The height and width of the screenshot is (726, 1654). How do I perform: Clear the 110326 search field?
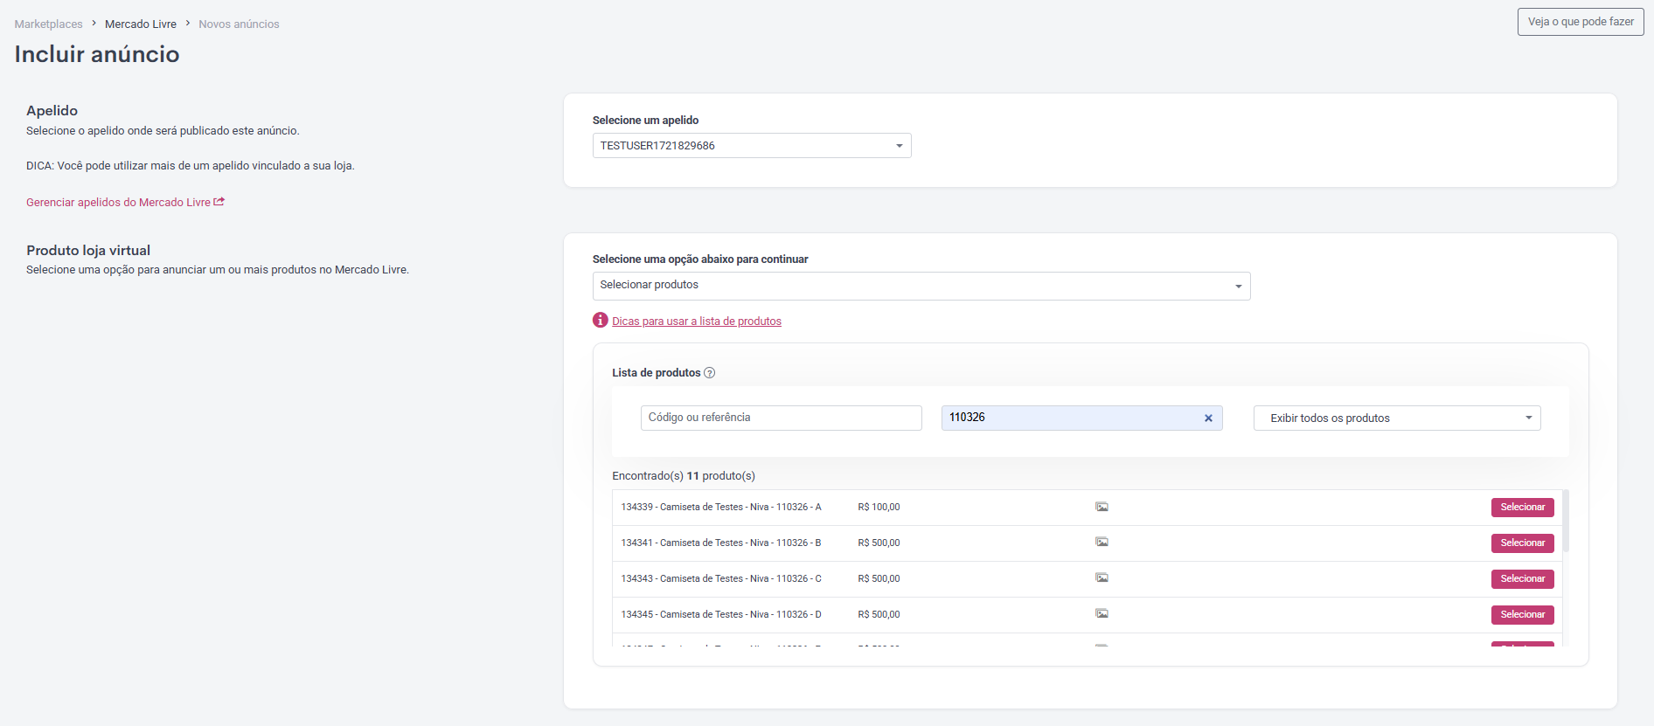click(1208, 418)
